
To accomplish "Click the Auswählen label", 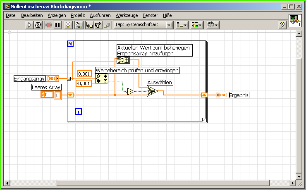I will [160, 83].
